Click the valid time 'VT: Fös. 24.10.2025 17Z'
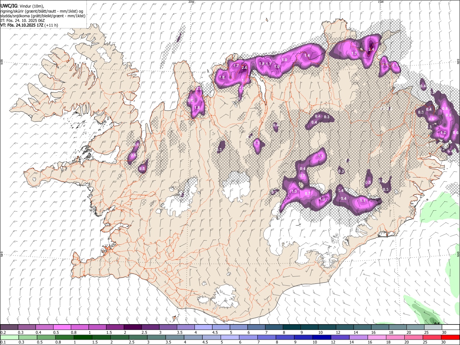The height and width of the screenshot is (345, 460). 22,25
